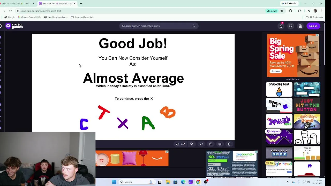Open Google Chrome from the taskbar
Screen dimensions: 331x186
coord(198,182)
